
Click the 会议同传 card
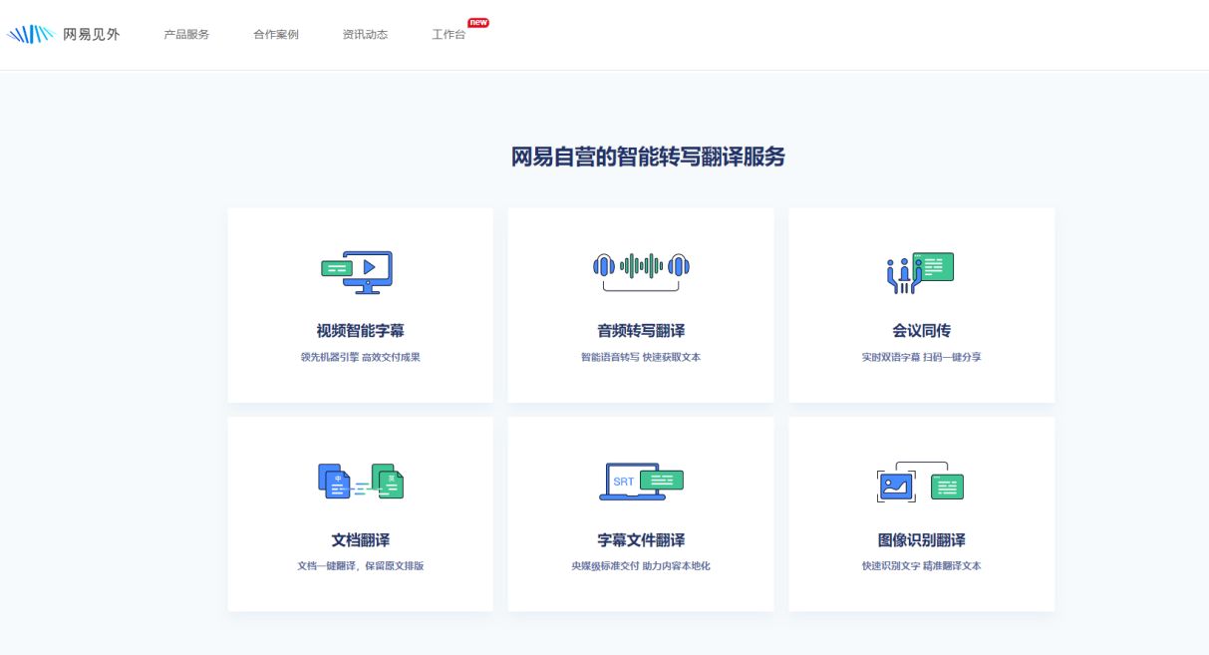[921, 305]
